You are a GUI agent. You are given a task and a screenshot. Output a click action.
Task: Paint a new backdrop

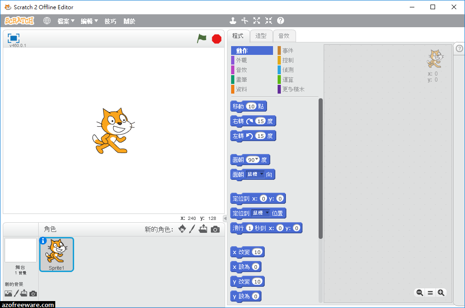(x=16, y=293)
